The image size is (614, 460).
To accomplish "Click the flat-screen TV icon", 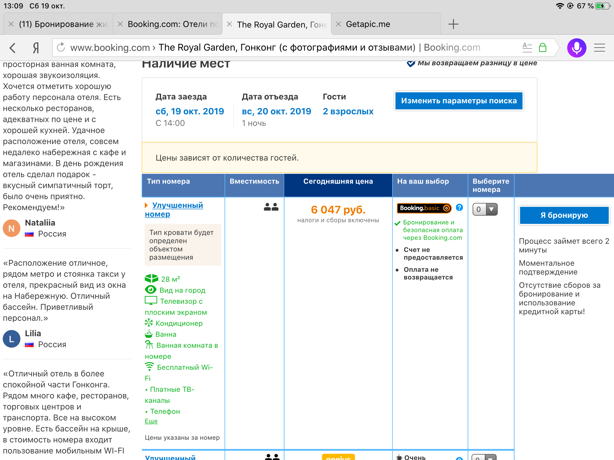I will point(151,300).
